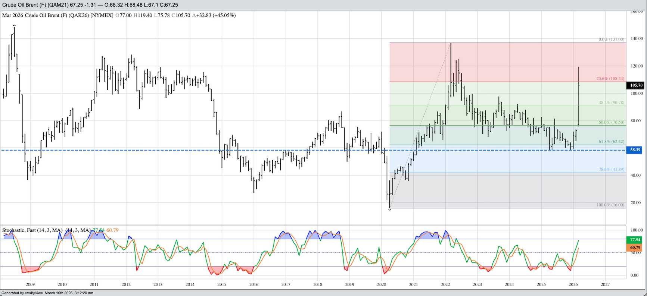Click the 2020 year label on time axis

click(x=382, y=284)
